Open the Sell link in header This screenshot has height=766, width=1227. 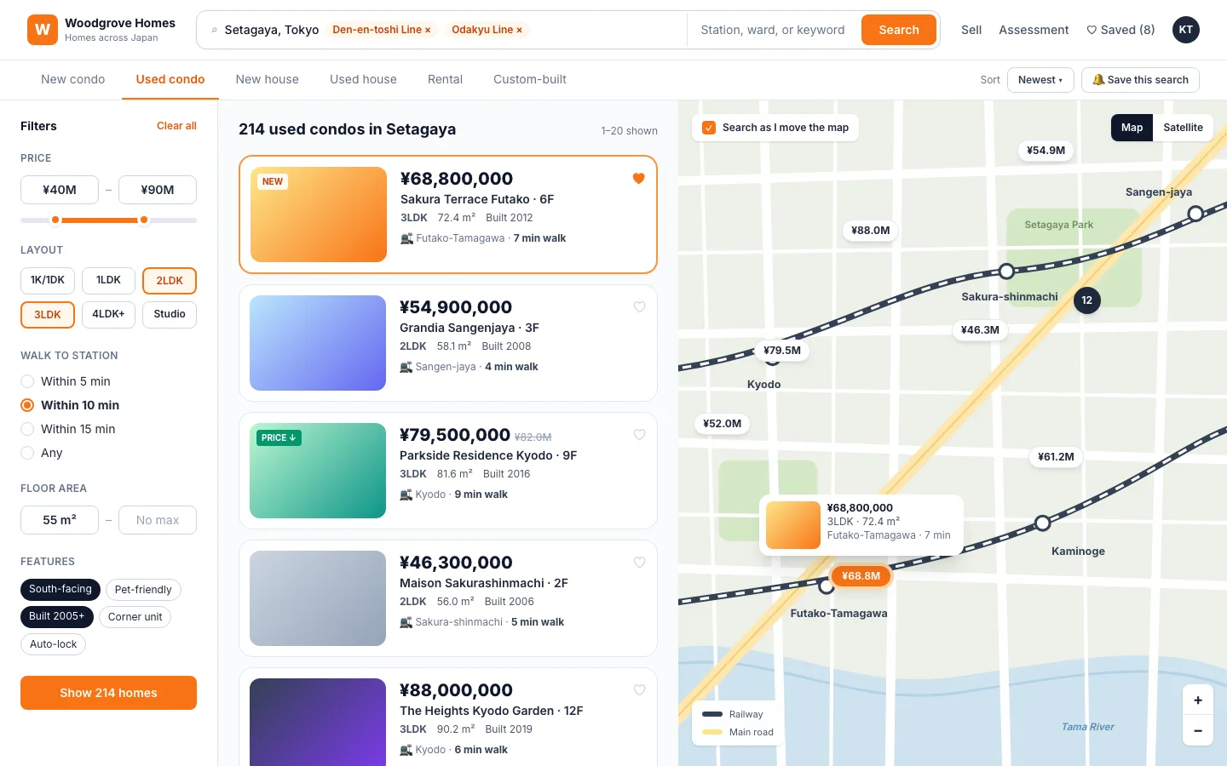[971, 30]
